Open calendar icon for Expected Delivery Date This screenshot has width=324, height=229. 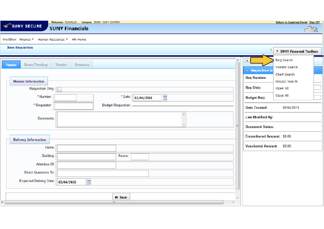89,182
